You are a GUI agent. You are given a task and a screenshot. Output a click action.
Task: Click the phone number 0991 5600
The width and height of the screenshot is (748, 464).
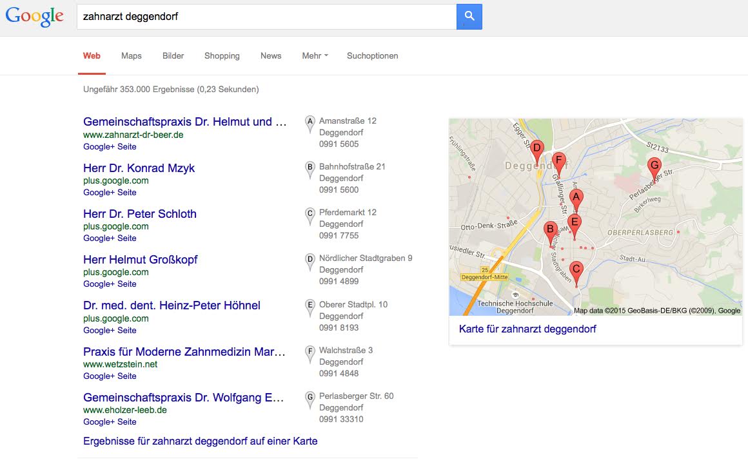tap(339, 190)
